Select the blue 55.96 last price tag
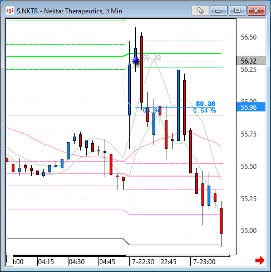Image resolution: width=271 pixels, height=272 pixels. click(x=251, y=107)
